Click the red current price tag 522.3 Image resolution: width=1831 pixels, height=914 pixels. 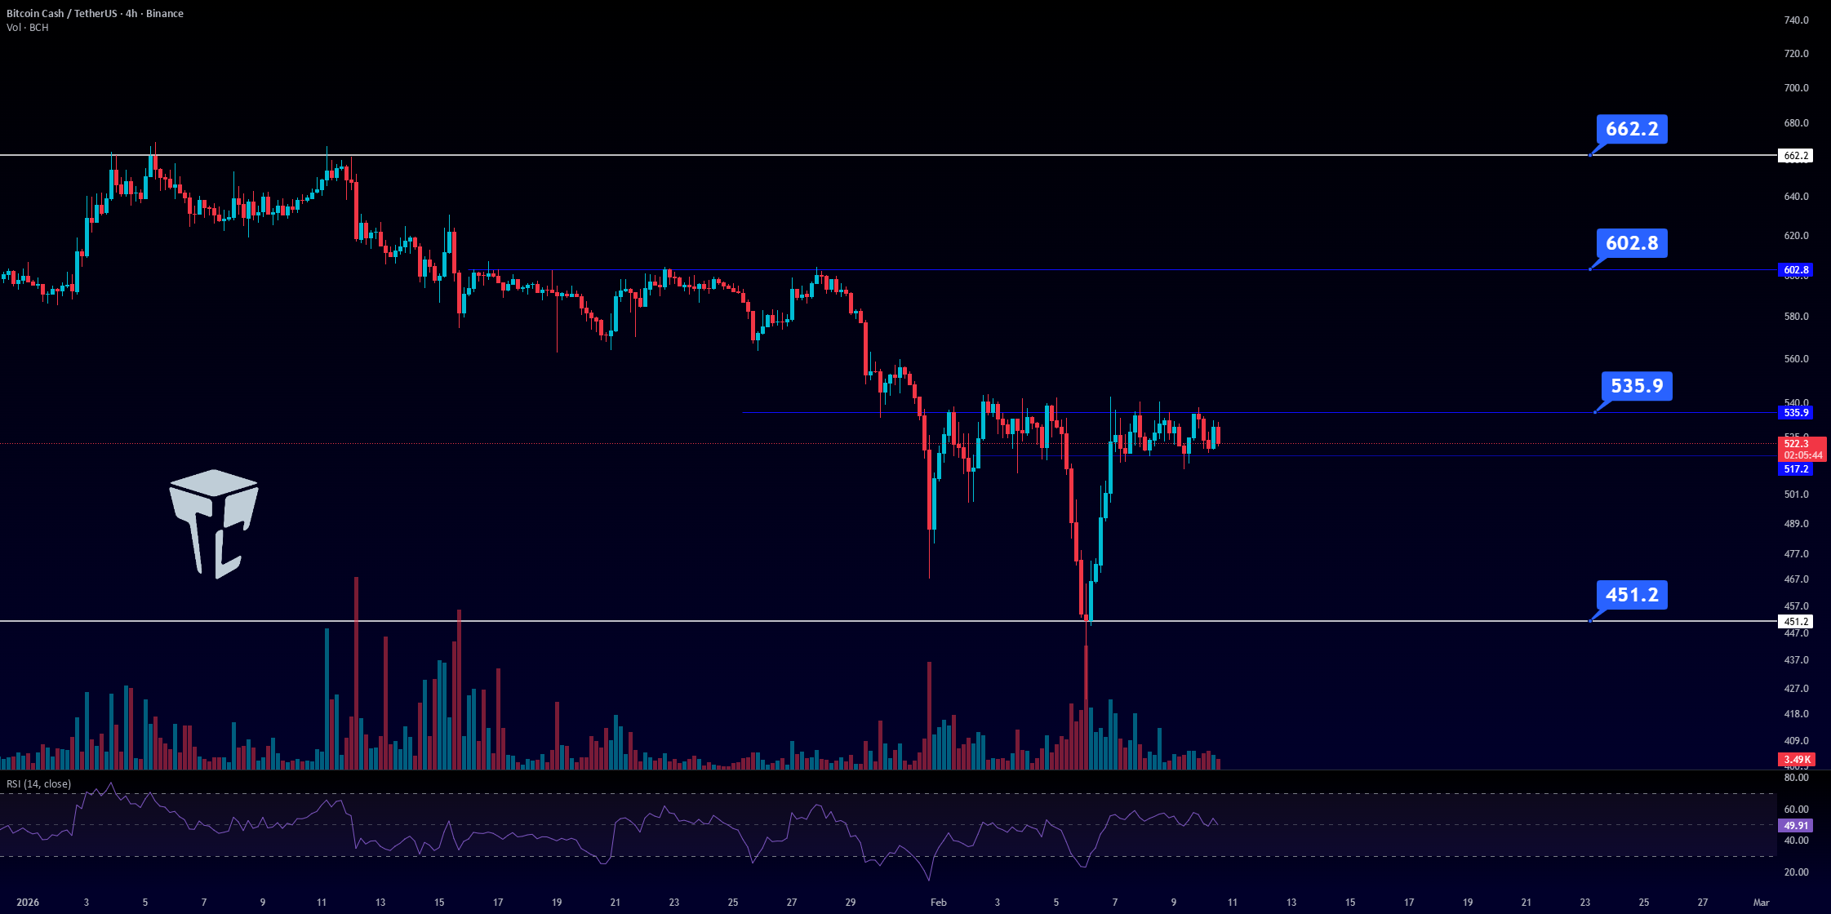[1802, 450]
